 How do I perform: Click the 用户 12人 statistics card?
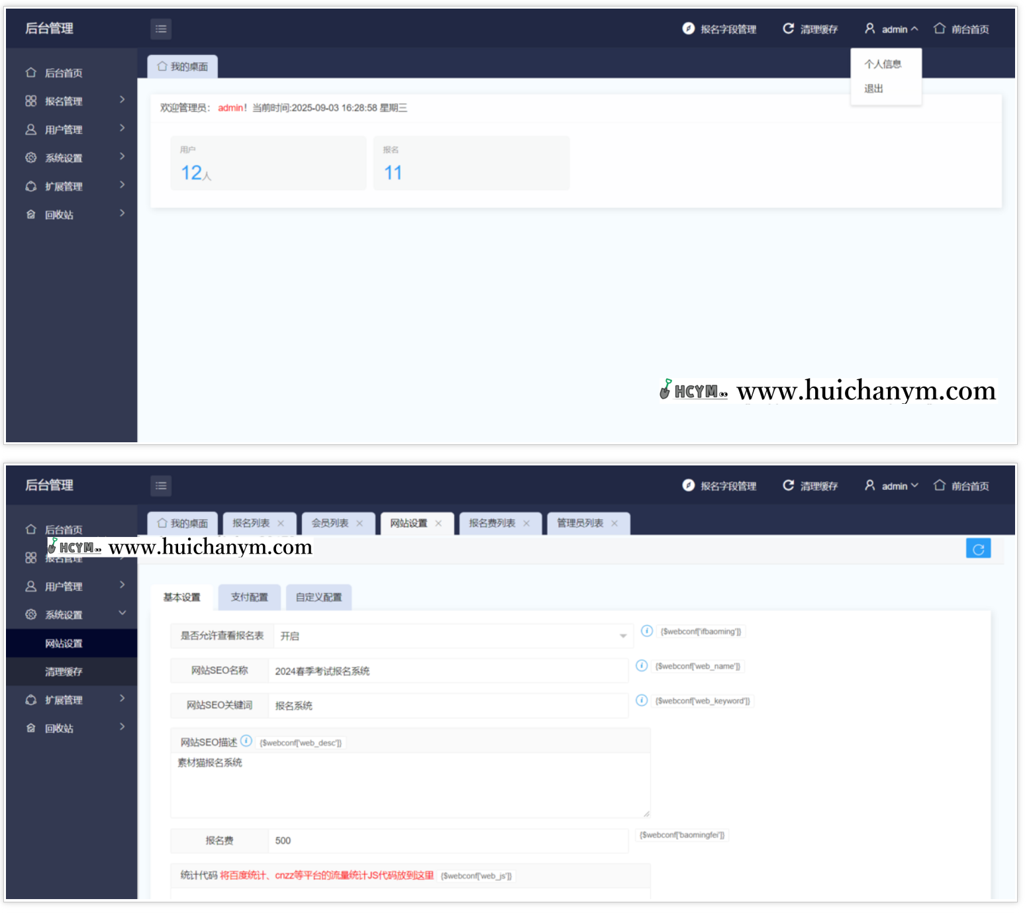click(268, 164)
